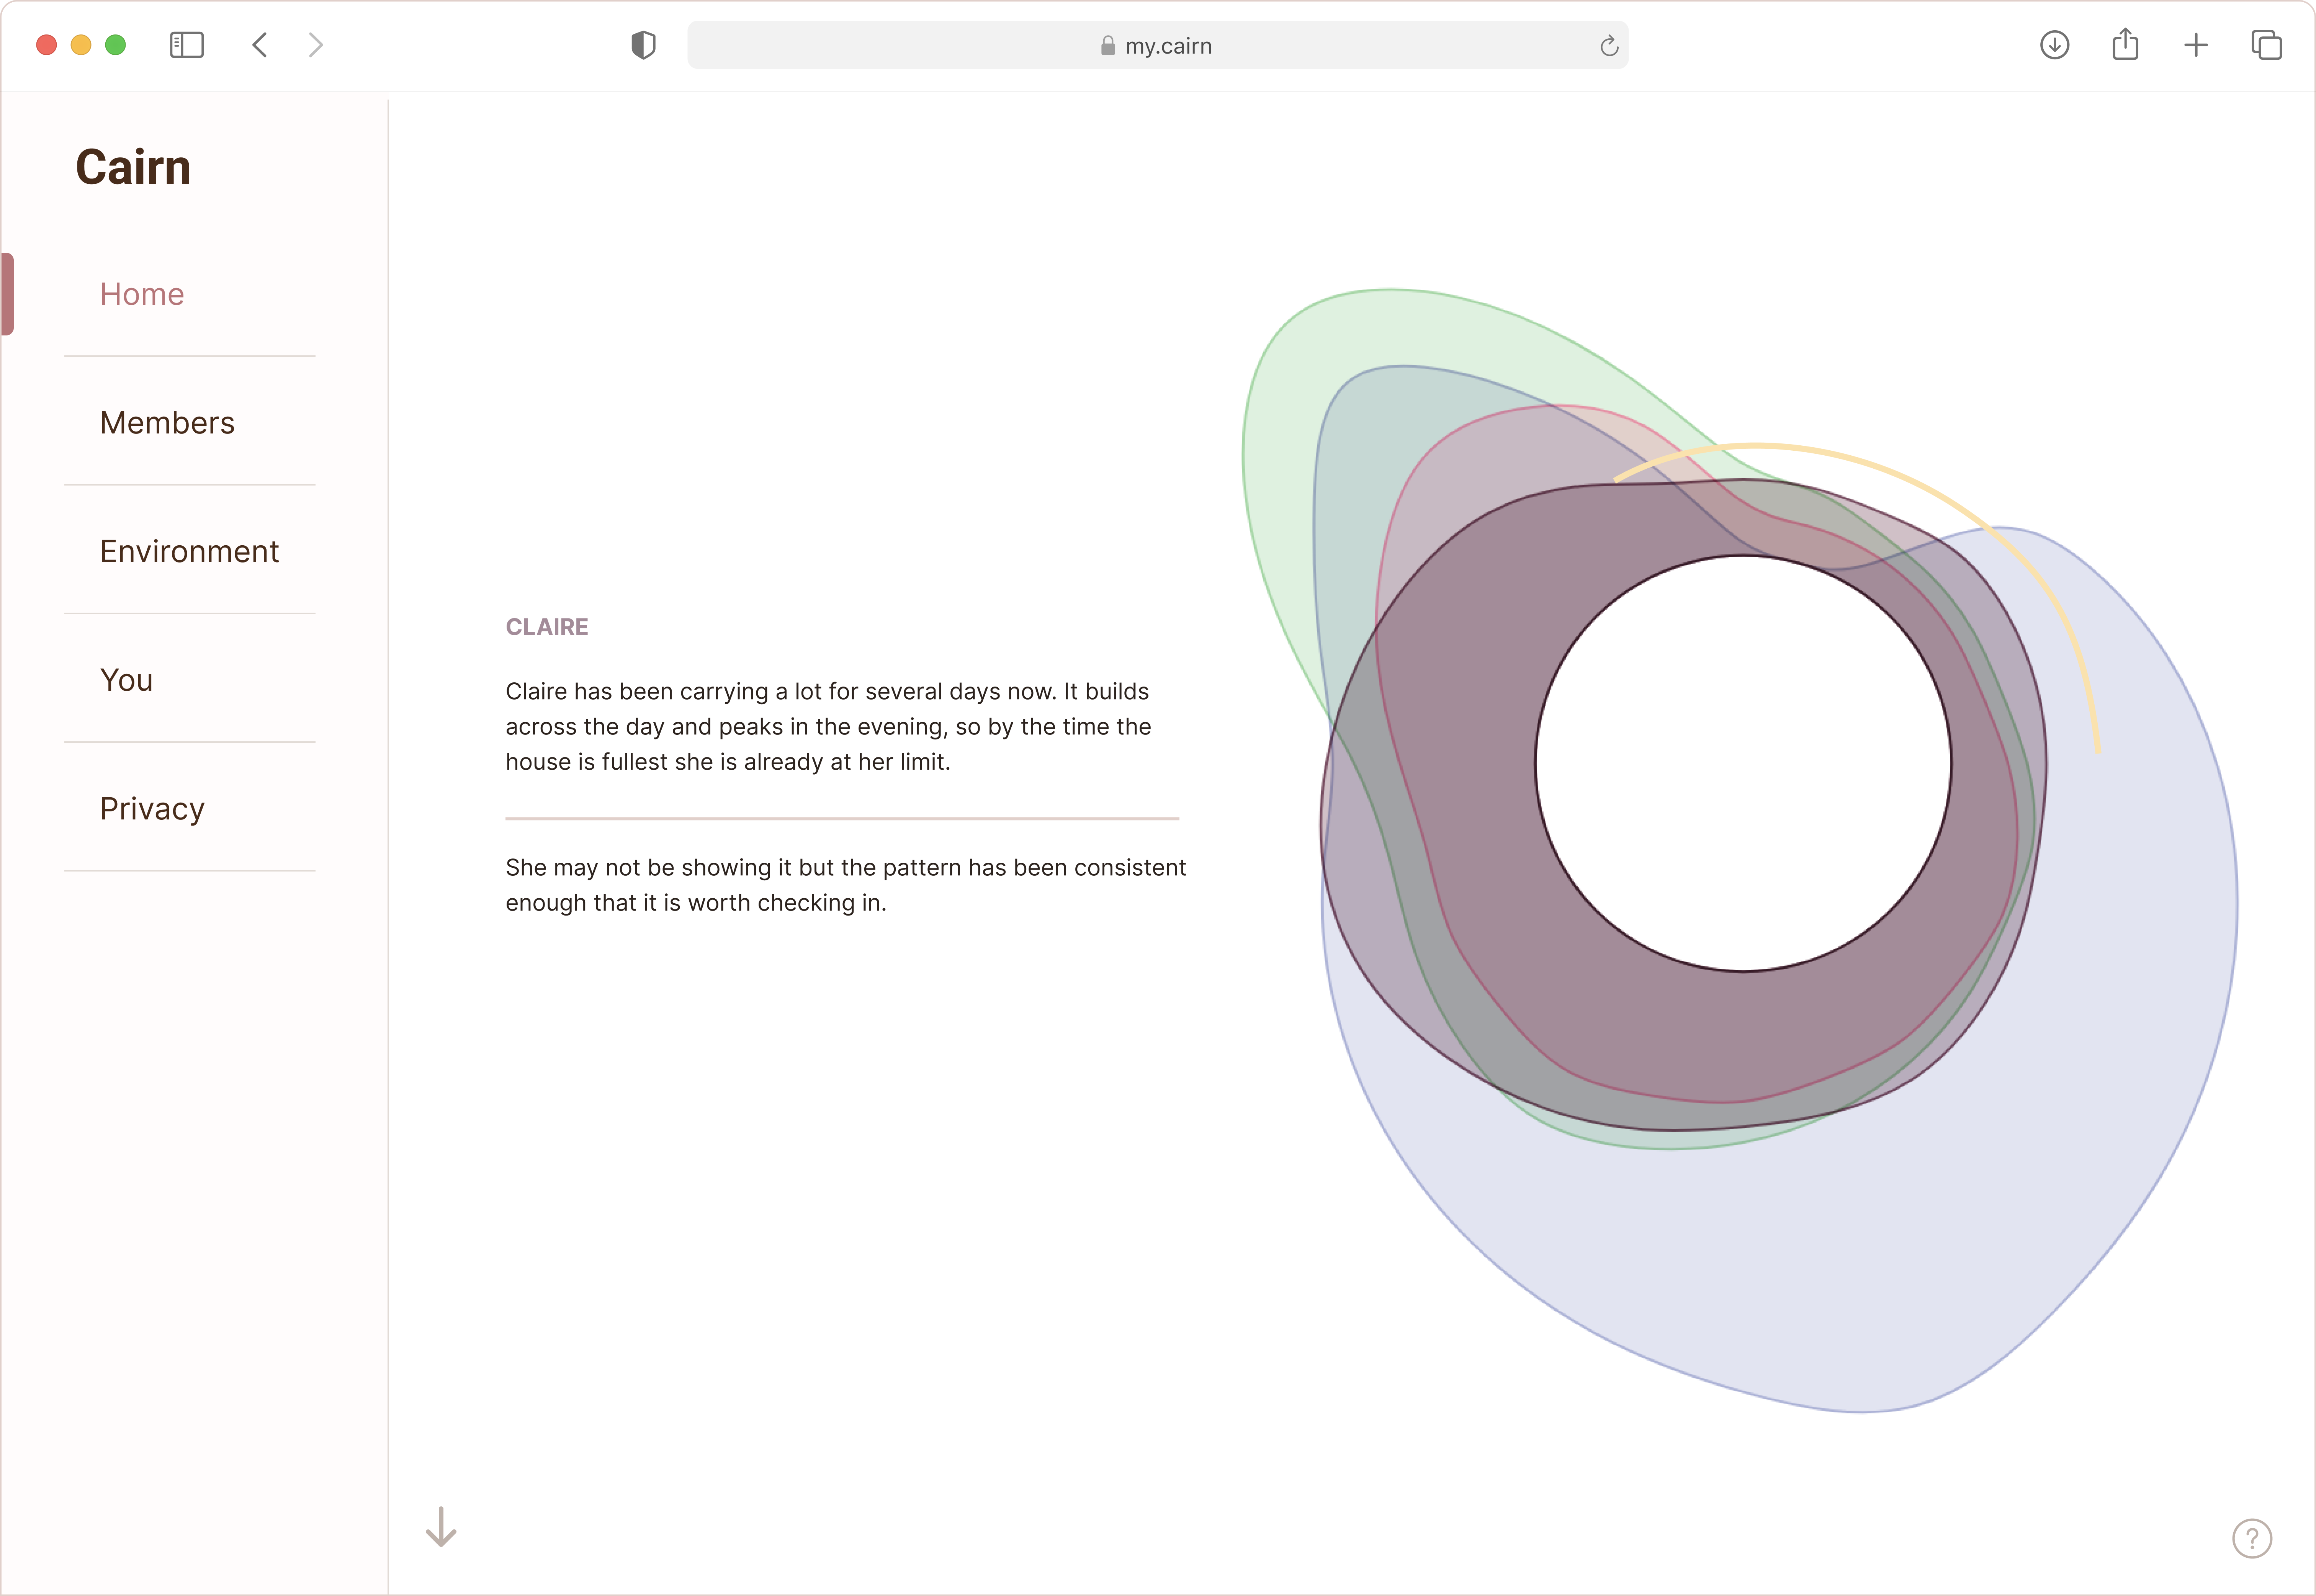Screen dimensions: 2316x1596
Task: Click the lock icon in address bar
Action: [x=1108, y=46]
